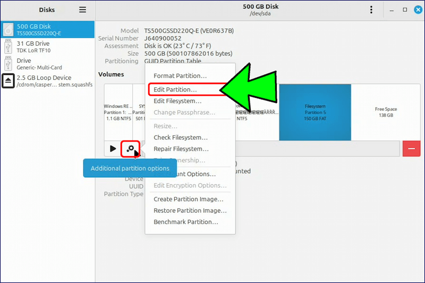The image size is (425, 283).
Task: Choose Repair Filesystem… menu entry
Action: click(181, 149)
